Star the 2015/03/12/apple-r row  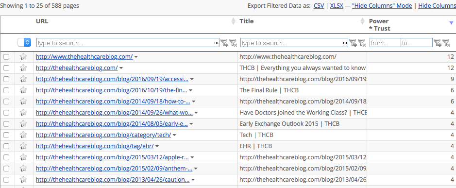coord(23,157)
